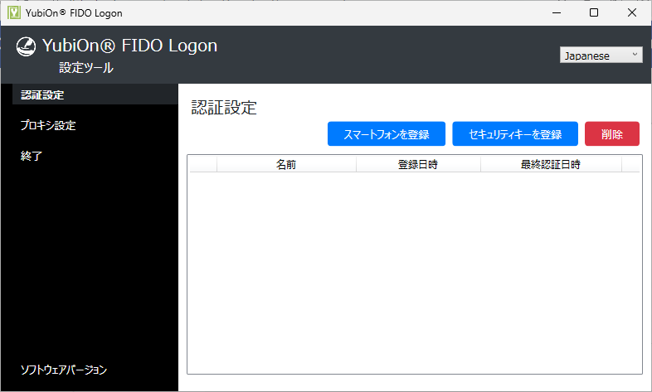Select 認証設定 in the sidebar
This screenshot has width=652, height=392.
(95, 94)
